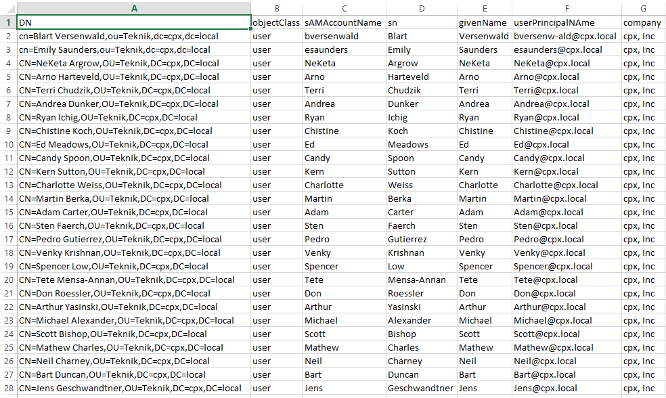Click the surname cell Dunker
This screenshot has height=398, width=666.
tap(422, 104)
